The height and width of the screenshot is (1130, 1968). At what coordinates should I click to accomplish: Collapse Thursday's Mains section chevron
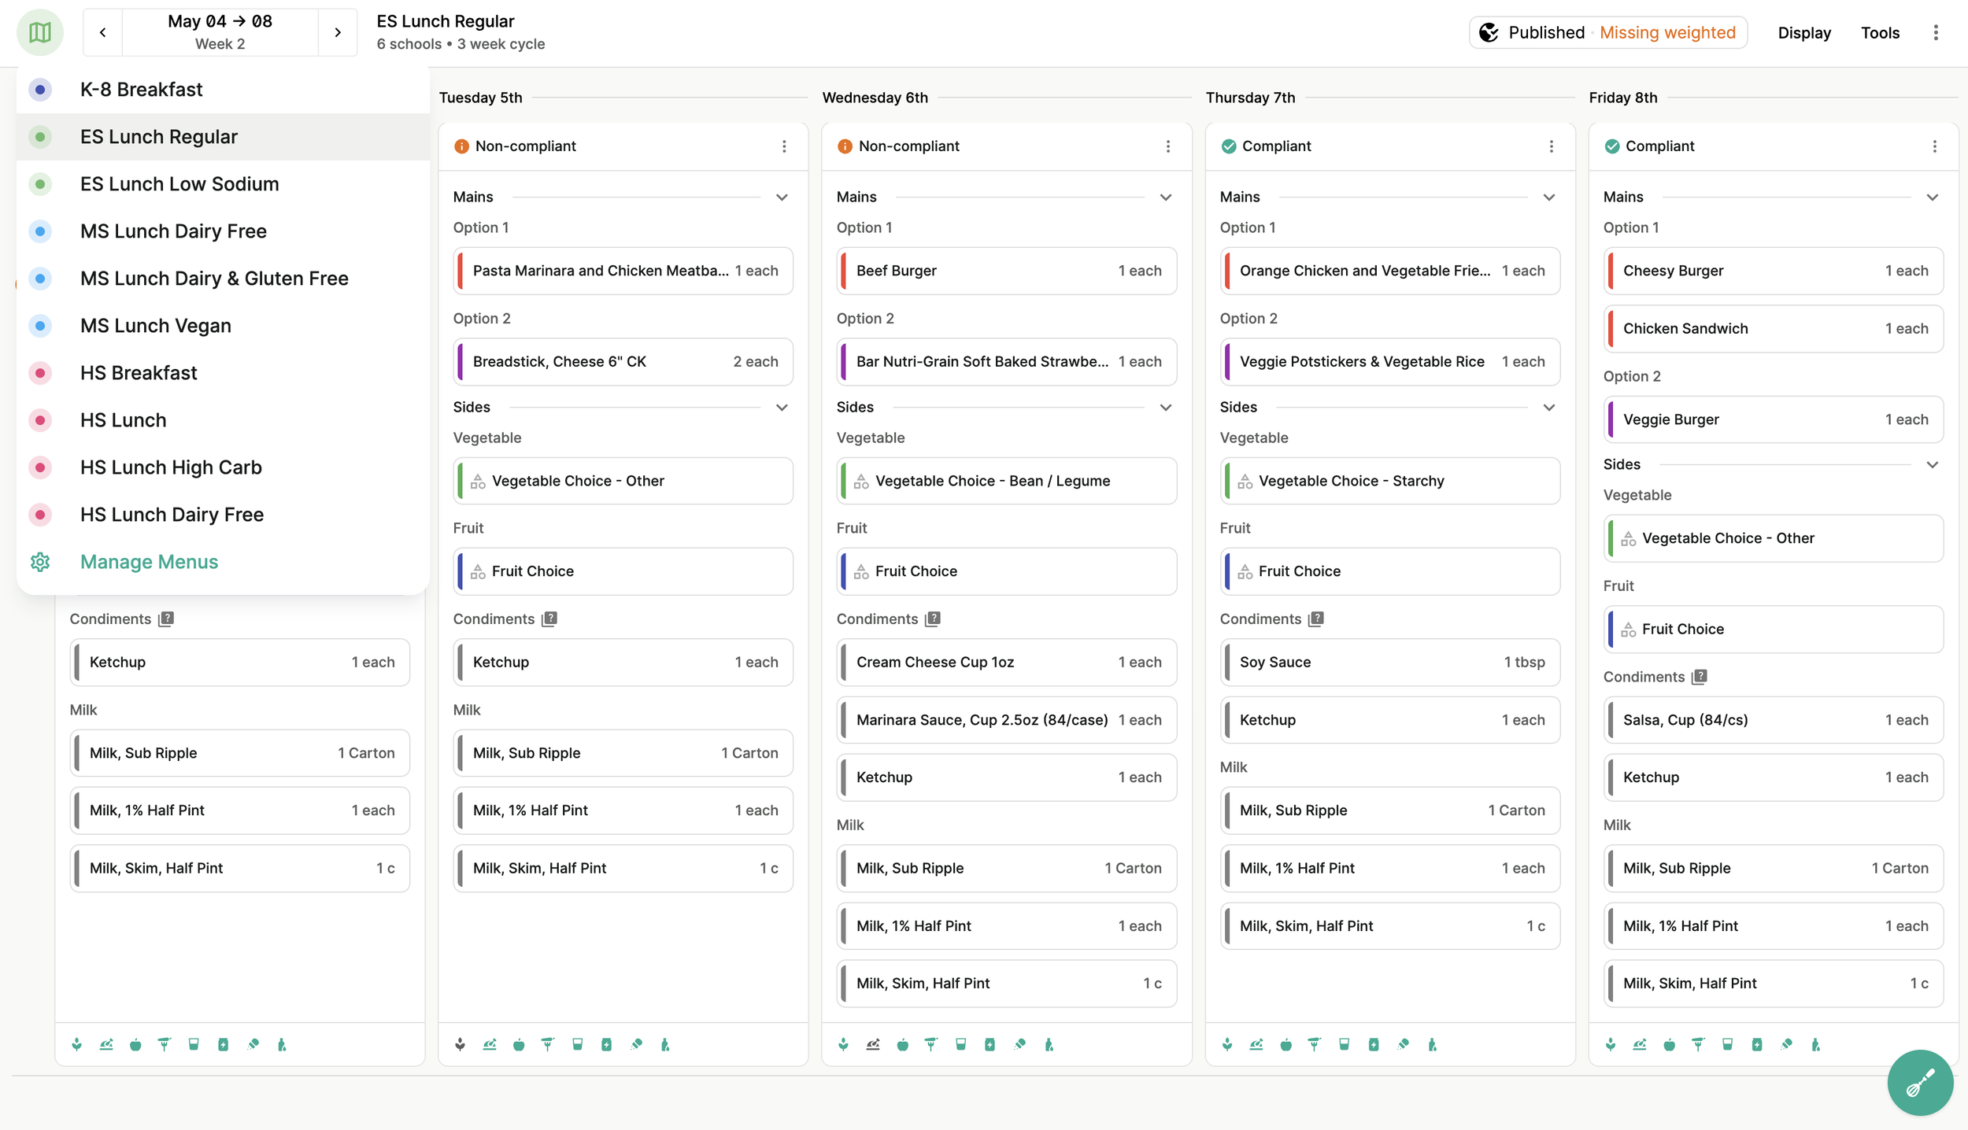point(1549,198)
